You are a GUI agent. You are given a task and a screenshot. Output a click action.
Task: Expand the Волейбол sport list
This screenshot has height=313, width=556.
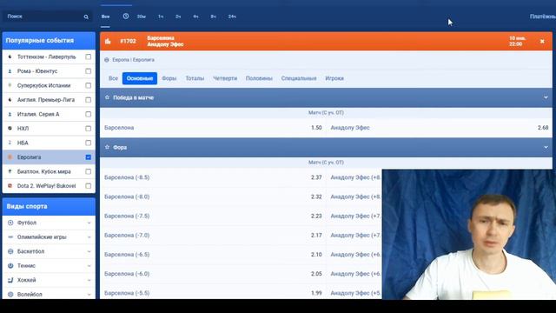(x=89, y=295)
